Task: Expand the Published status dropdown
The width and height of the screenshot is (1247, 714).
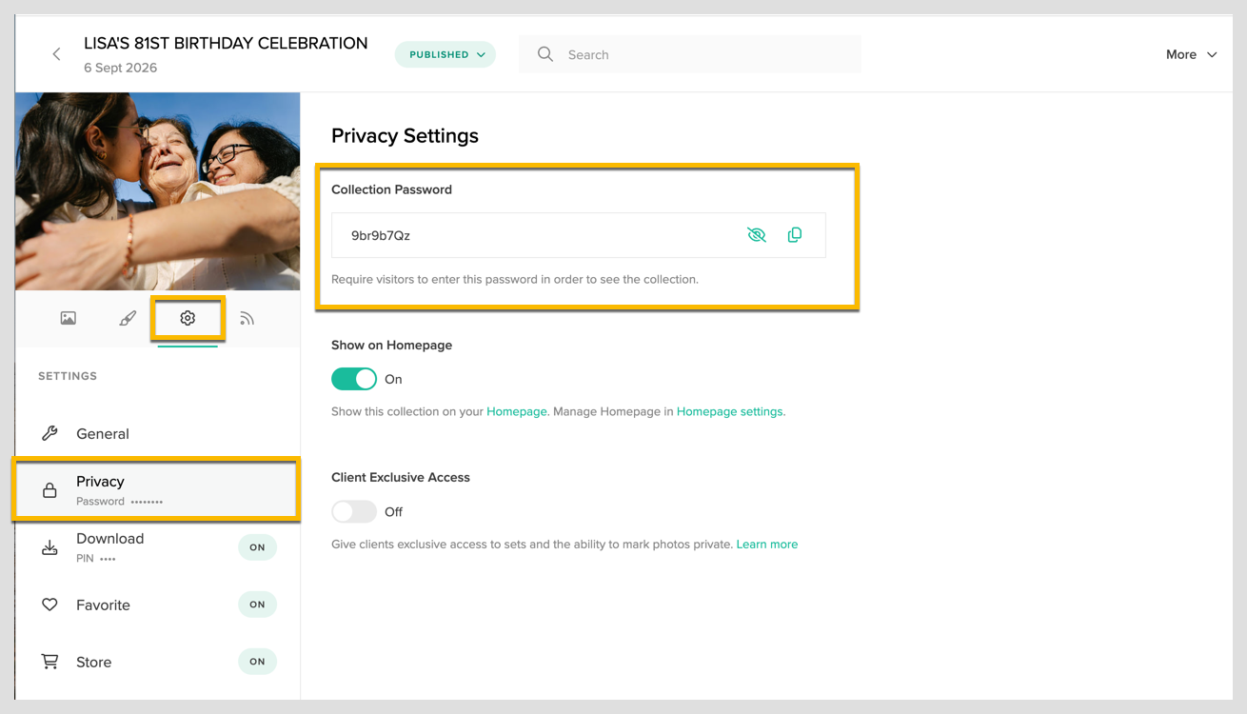Action: tap(445, 54)
